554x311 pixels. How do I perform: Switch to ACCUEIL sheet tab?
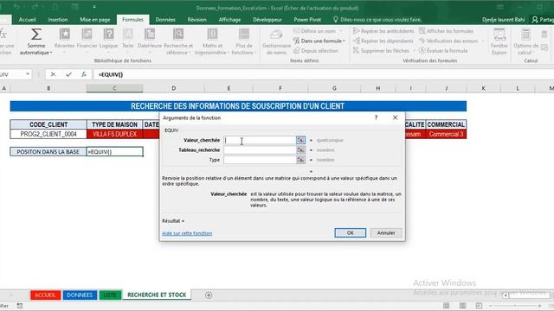pyautogui.click(x=45, y=295)
